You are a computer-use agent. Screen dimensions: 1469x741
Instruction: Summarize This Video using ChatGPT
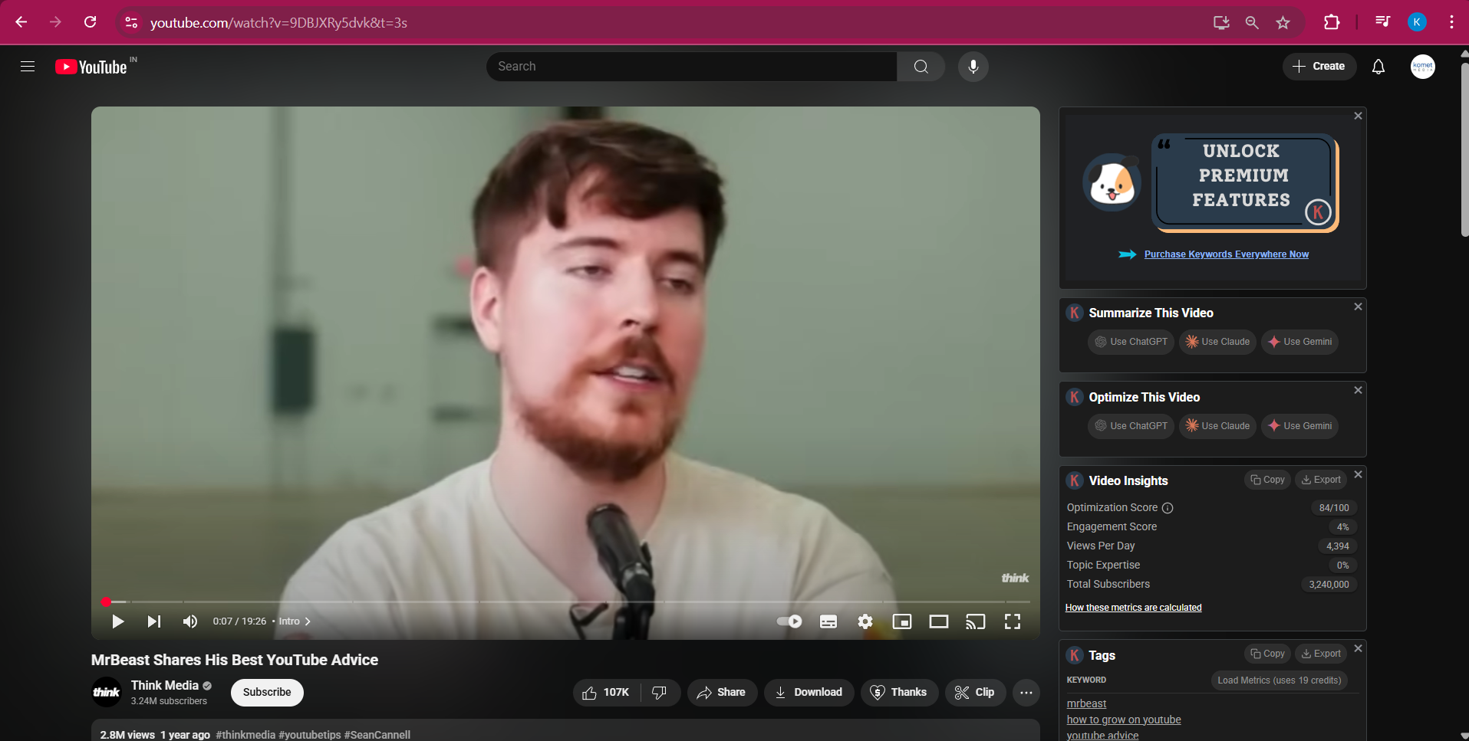coord(1131,342)
